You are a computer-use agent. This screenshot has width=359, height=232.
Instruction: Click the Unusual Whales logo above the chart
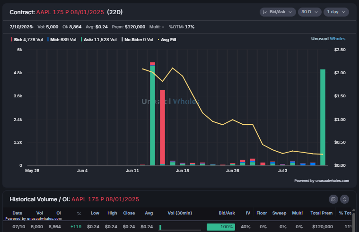point(328,39)
